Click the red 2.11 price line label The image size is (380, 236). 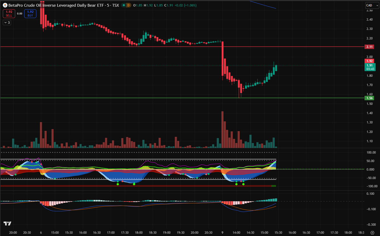click(369, 47)
